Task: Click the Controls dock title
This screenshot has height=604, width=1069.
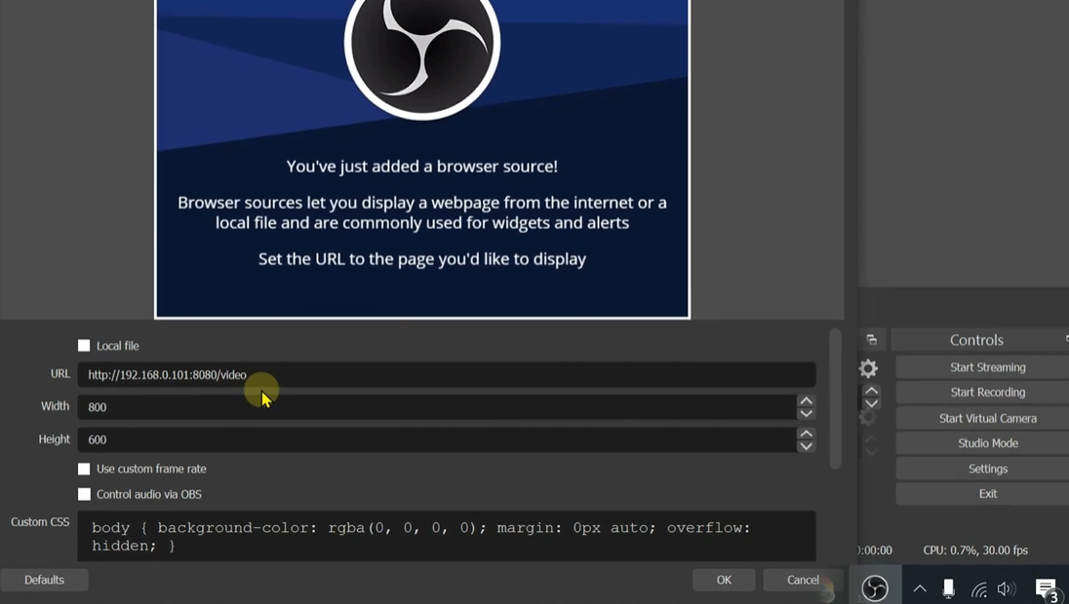Action: 976,340
